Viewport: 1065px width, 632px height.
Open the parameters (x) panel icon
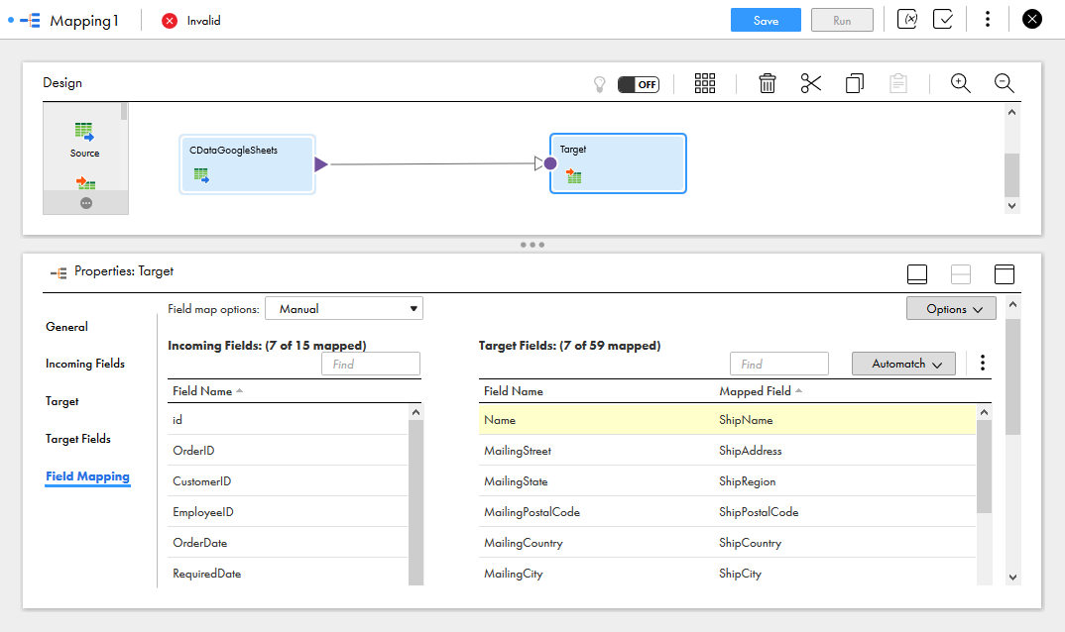(x=906, y=20)
